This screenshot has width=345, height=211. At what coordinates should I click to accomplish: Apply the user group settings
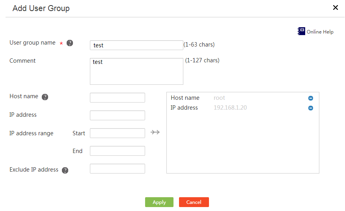(x=159, y=202)
